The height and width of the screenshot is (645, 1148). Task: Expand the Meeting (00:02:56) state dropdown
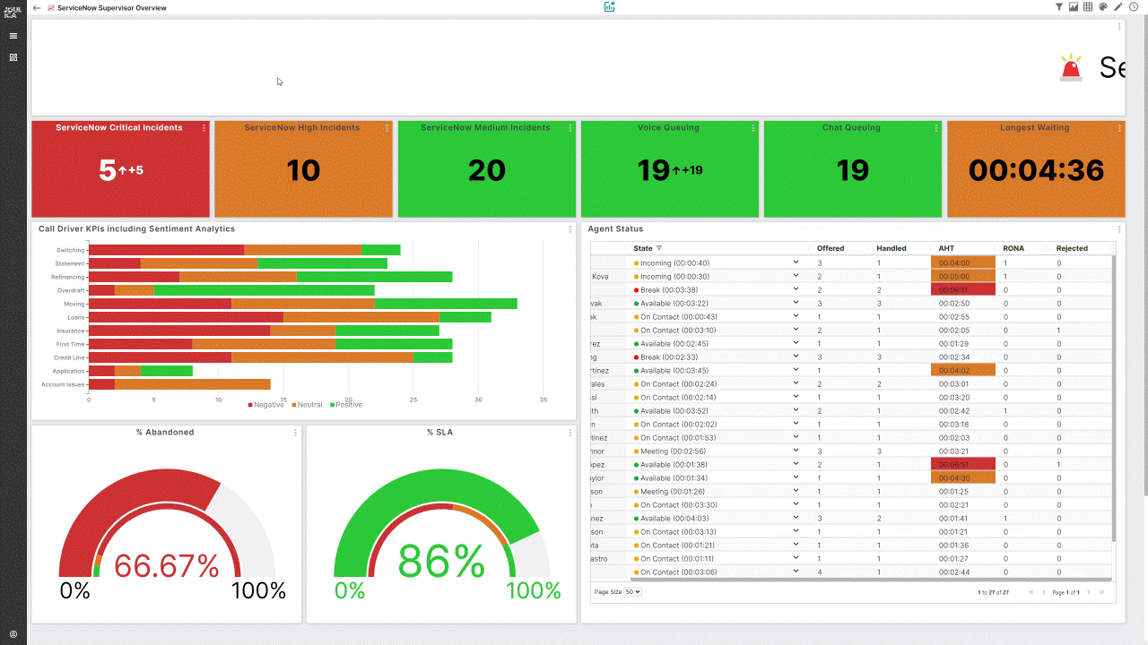pos(796,451)
